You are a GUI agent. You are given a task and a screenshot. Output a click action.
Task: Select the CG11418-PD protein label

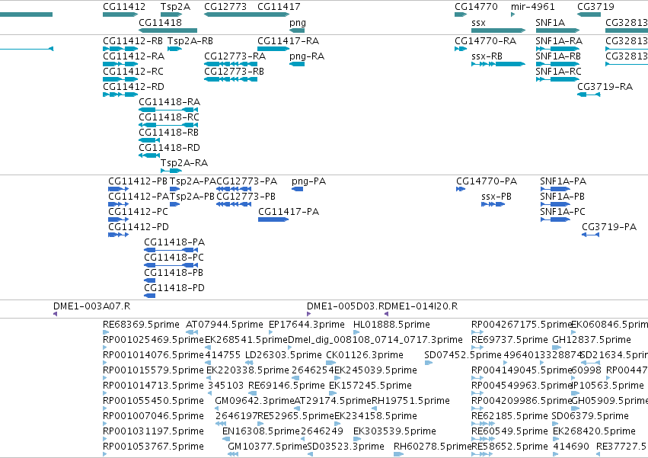[174, 288]
